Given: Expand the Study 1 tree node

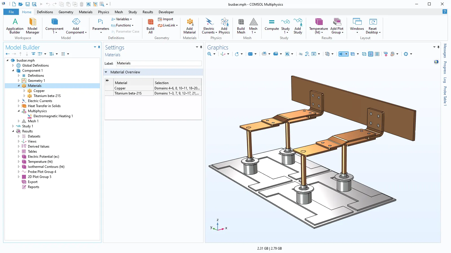Looking at the screenshot, I should pyautogui.click(x=13, y=126).
